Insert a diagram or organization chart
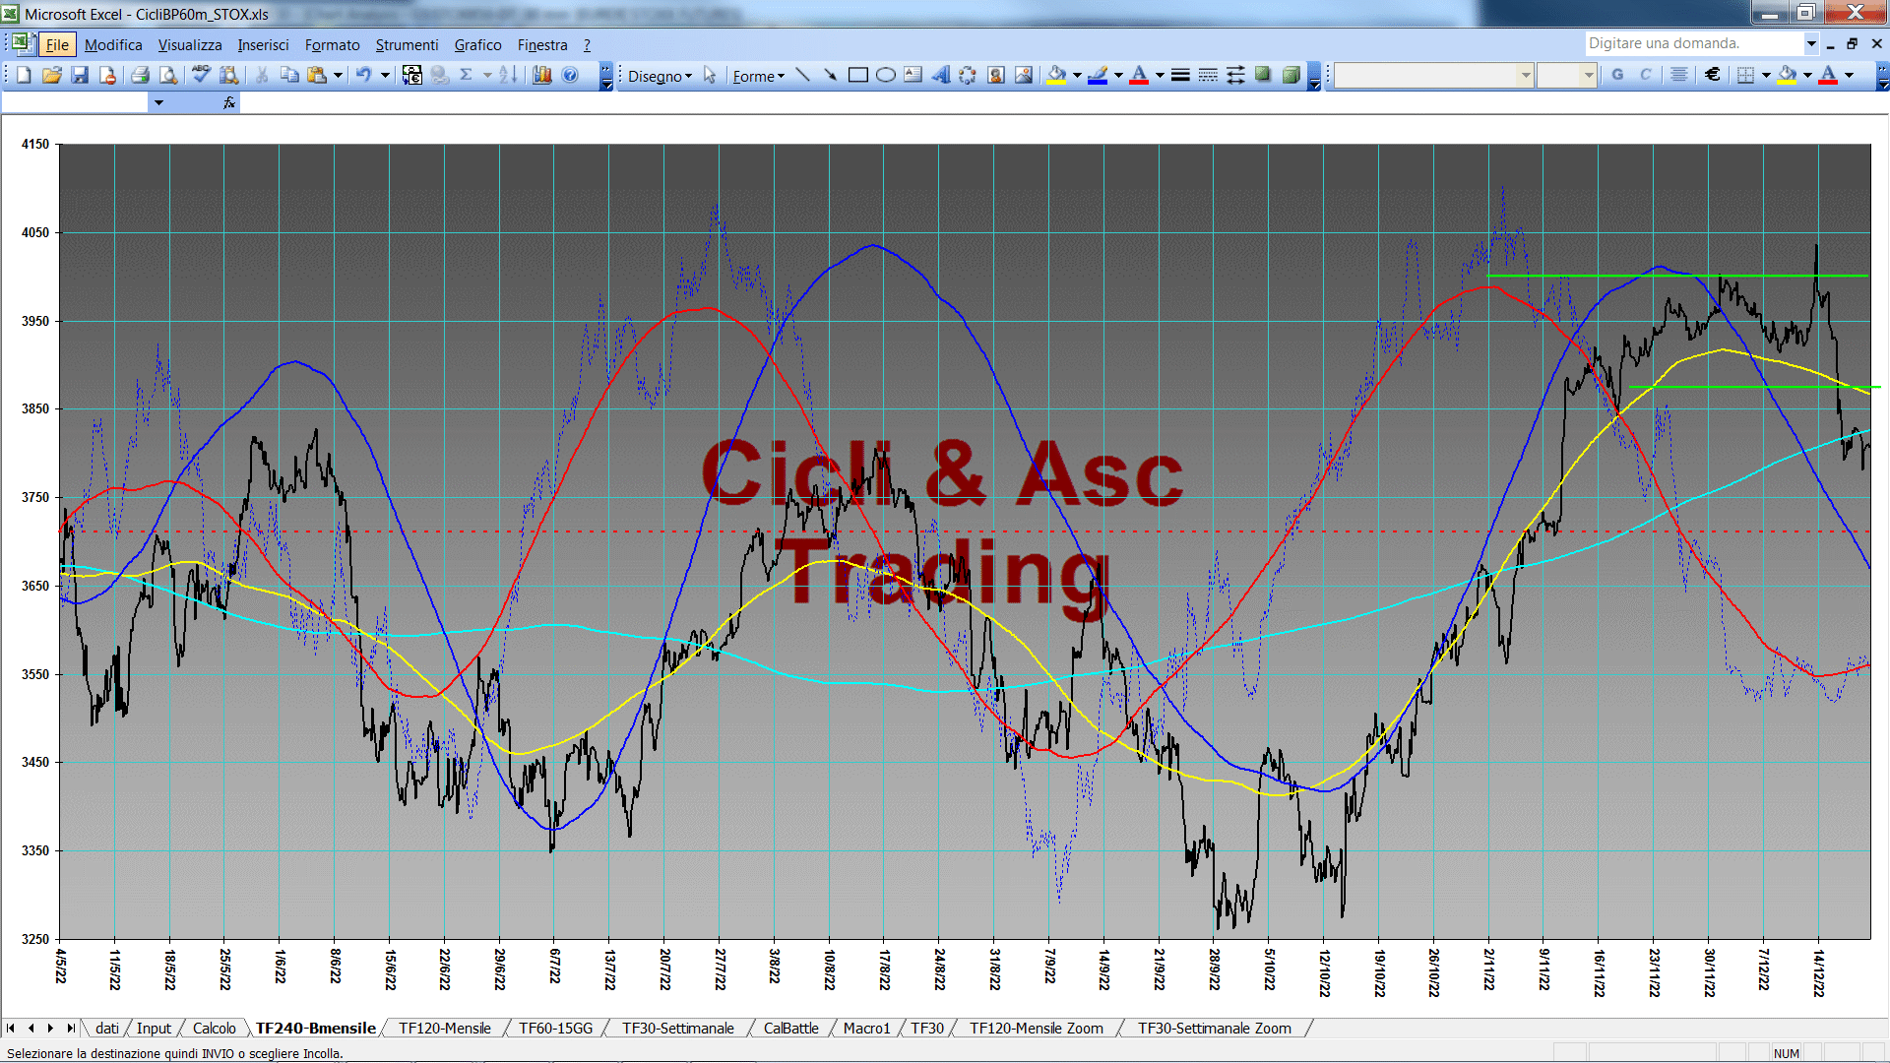The height and width of the screenshot is (1063, 1890). (x=968, y=75)
